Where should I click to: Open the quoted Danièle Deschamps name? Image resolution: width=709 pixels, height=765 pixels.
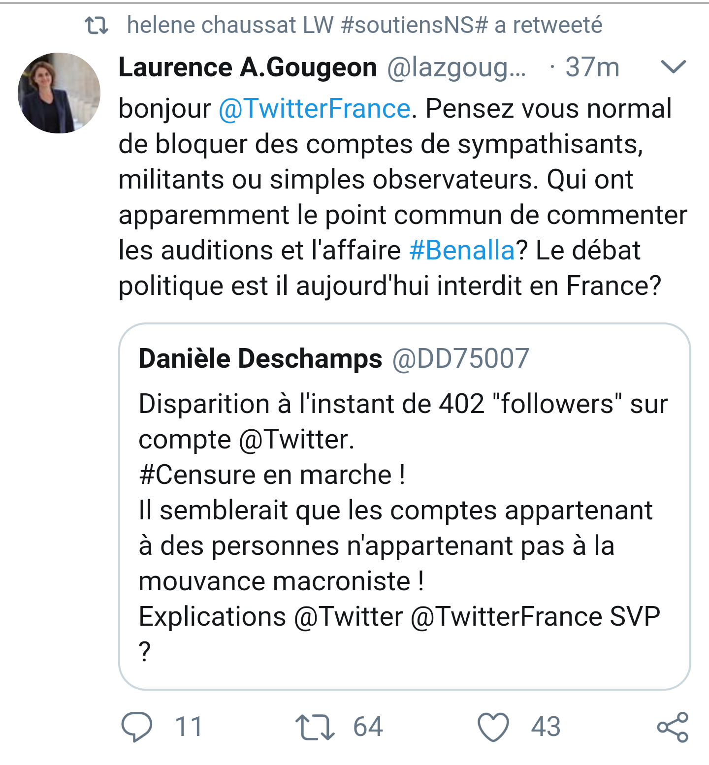click(x=260, y=358)
